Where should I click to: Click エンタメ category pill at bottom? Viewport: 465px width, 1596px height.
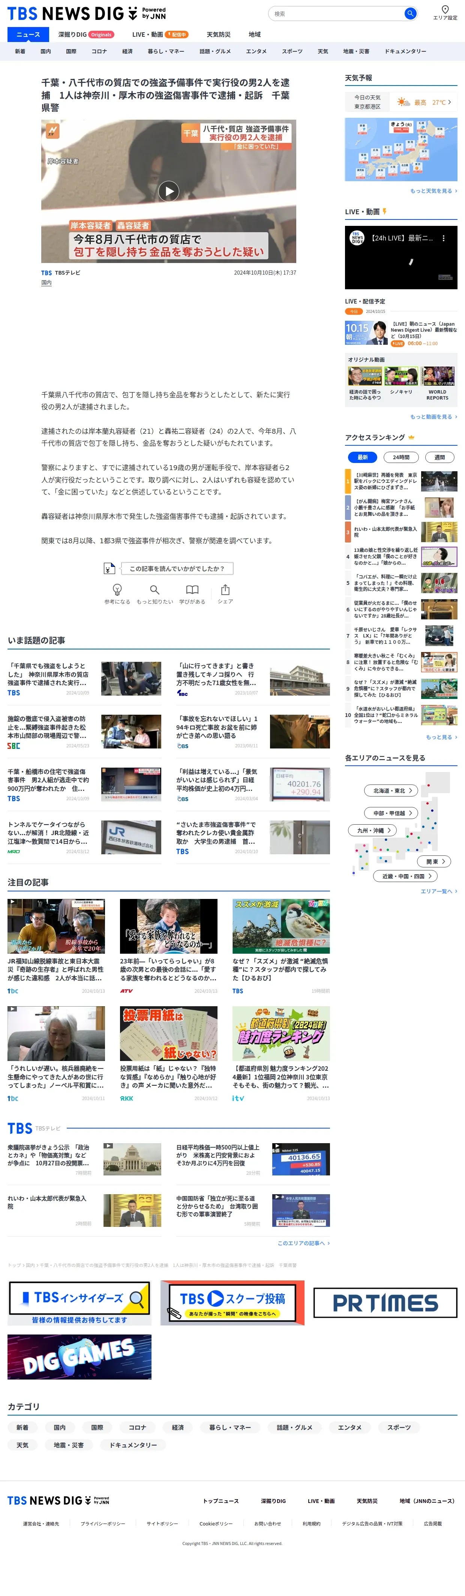coord(349,1428)
